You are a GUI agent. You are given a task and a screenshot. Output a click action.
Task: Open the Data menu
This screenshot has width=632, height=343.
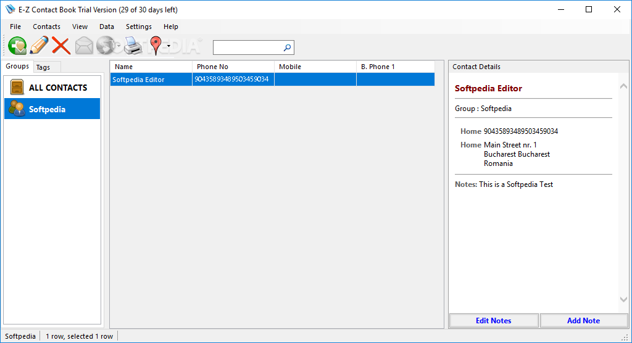tap(106, 27)
